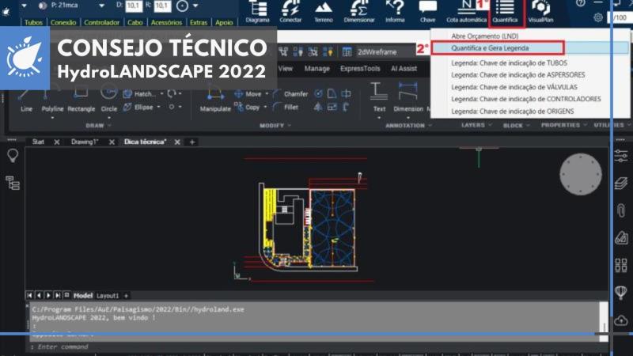Open settings via the gear icon
Screen dimensions: 633x356
(598, 17)
